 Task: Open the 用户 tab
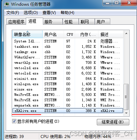(x=102, y=22)
